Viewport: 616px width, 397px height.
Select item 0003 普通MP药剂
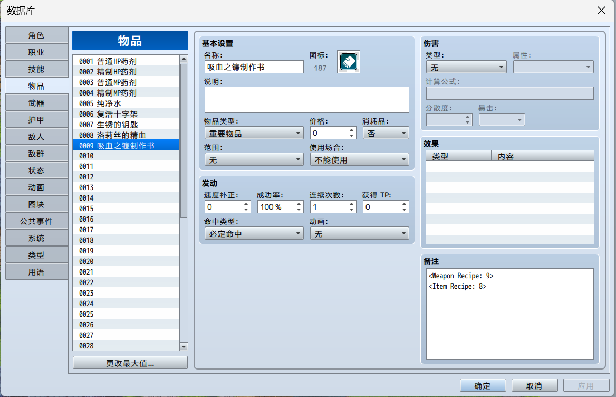[126, 82]
